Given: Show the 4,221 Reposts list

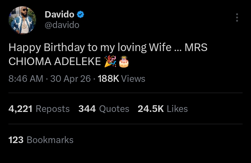Looking at the screenshot, I should point(39,109).
